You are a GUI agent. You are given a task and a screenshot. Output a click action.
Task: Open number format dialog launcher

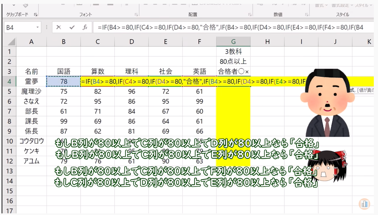(x=306, y=15)
